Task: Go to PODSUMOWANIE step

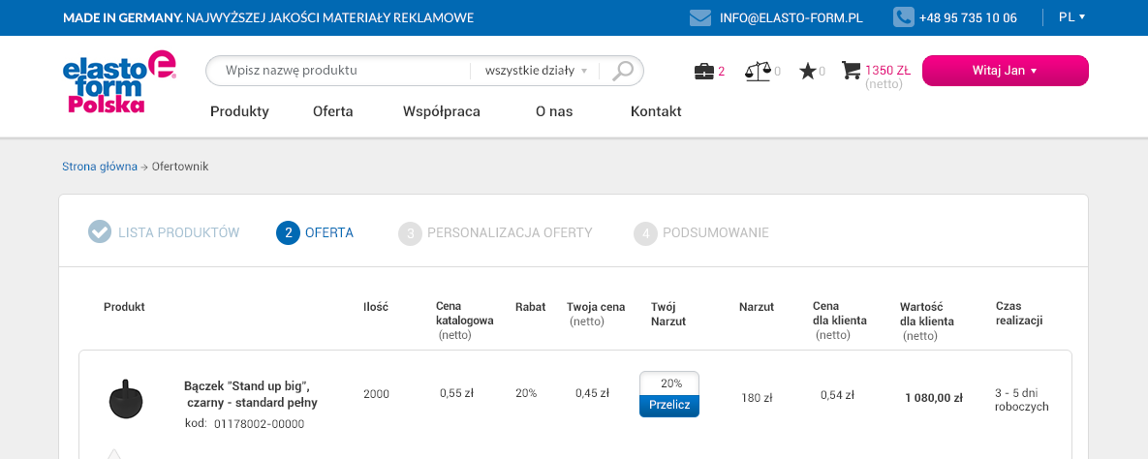Action: pyautogui.click(x=715, y=232)
